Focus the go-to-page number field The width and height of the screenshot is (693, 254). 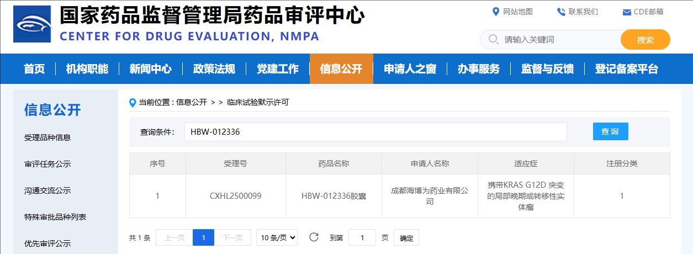click(362, 238)
